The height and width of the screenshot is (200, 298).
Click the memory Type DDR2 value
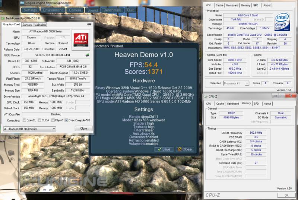tap(231, 113)
